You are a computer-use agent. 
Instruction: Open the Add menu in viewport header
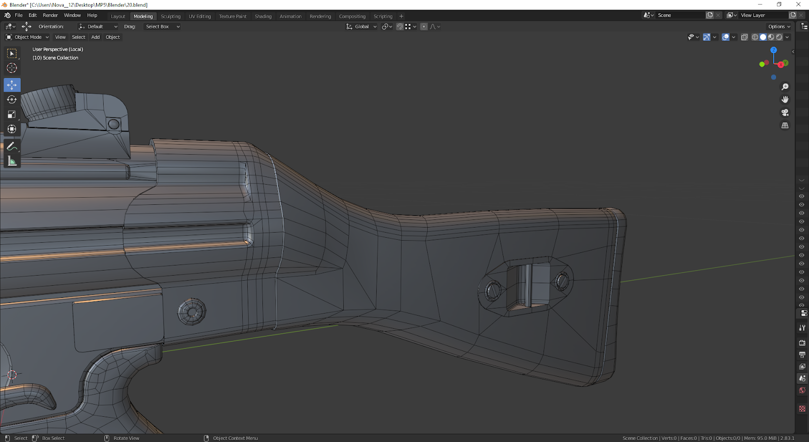[x=95, y=37]
